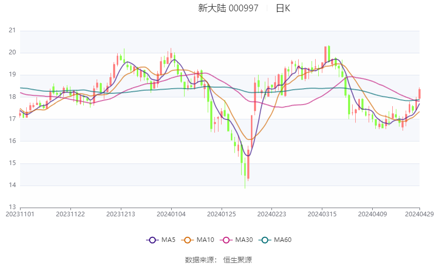The image size is (437, 265).
Task: Click the 14 price axis label
Action: point(12,185)
